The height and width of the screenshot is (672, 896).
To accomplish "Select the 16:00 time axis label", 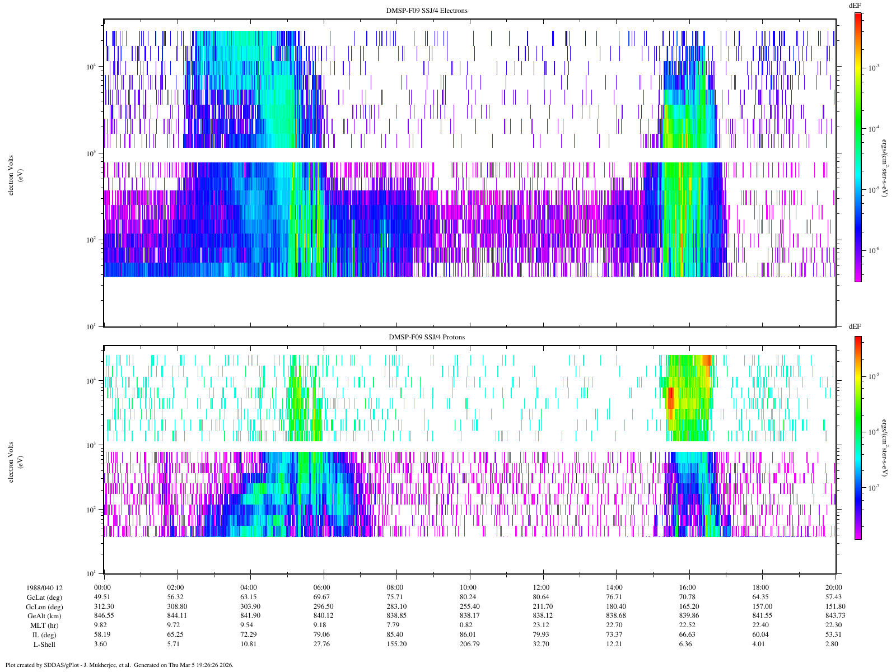I will coord(688,587).
